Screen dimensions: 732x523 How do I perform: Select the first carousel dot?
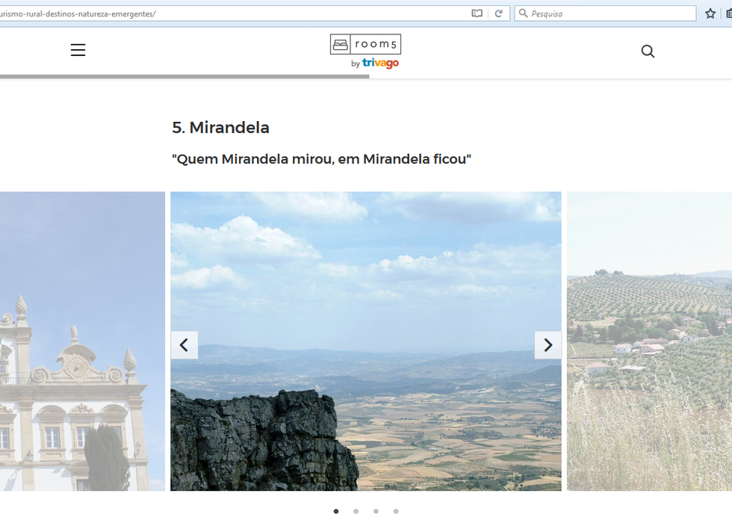click(336, 511)
